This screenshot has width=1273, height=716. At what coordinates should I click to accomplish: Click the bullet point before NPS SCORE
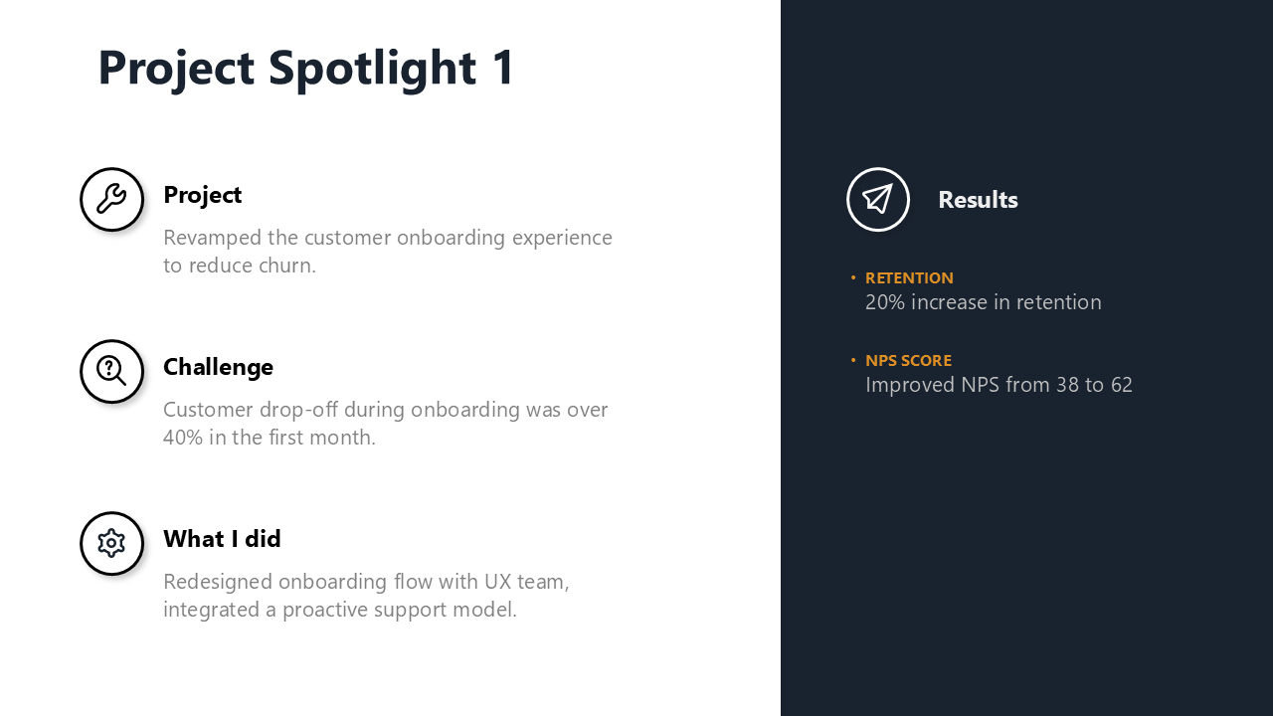(853, 360)
